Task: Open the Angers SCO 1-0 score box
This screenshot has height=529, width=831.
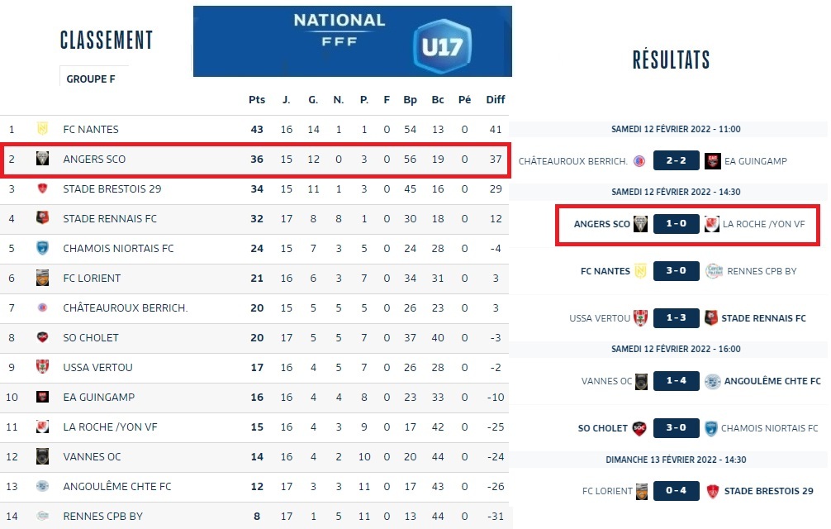Action: (x=677, y=224)
